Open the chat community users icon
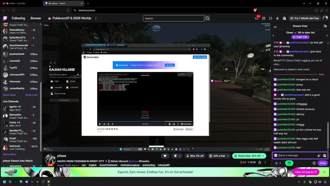 325,26
